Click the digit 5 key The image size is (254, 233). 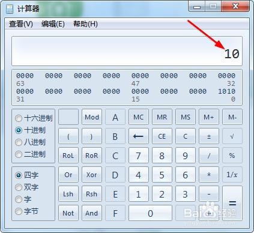[x=162, y=175]
